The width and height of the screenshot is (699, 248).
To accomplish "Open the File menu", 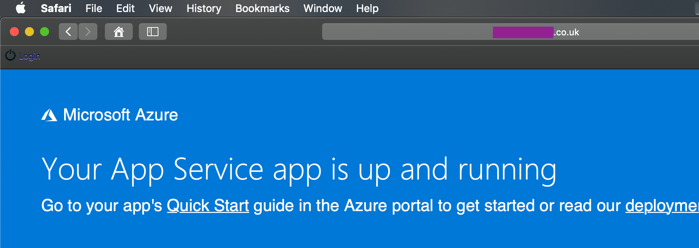I will point(94,8).
